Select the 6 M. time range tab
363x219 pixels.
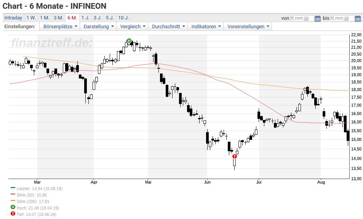tap(72, 18)
